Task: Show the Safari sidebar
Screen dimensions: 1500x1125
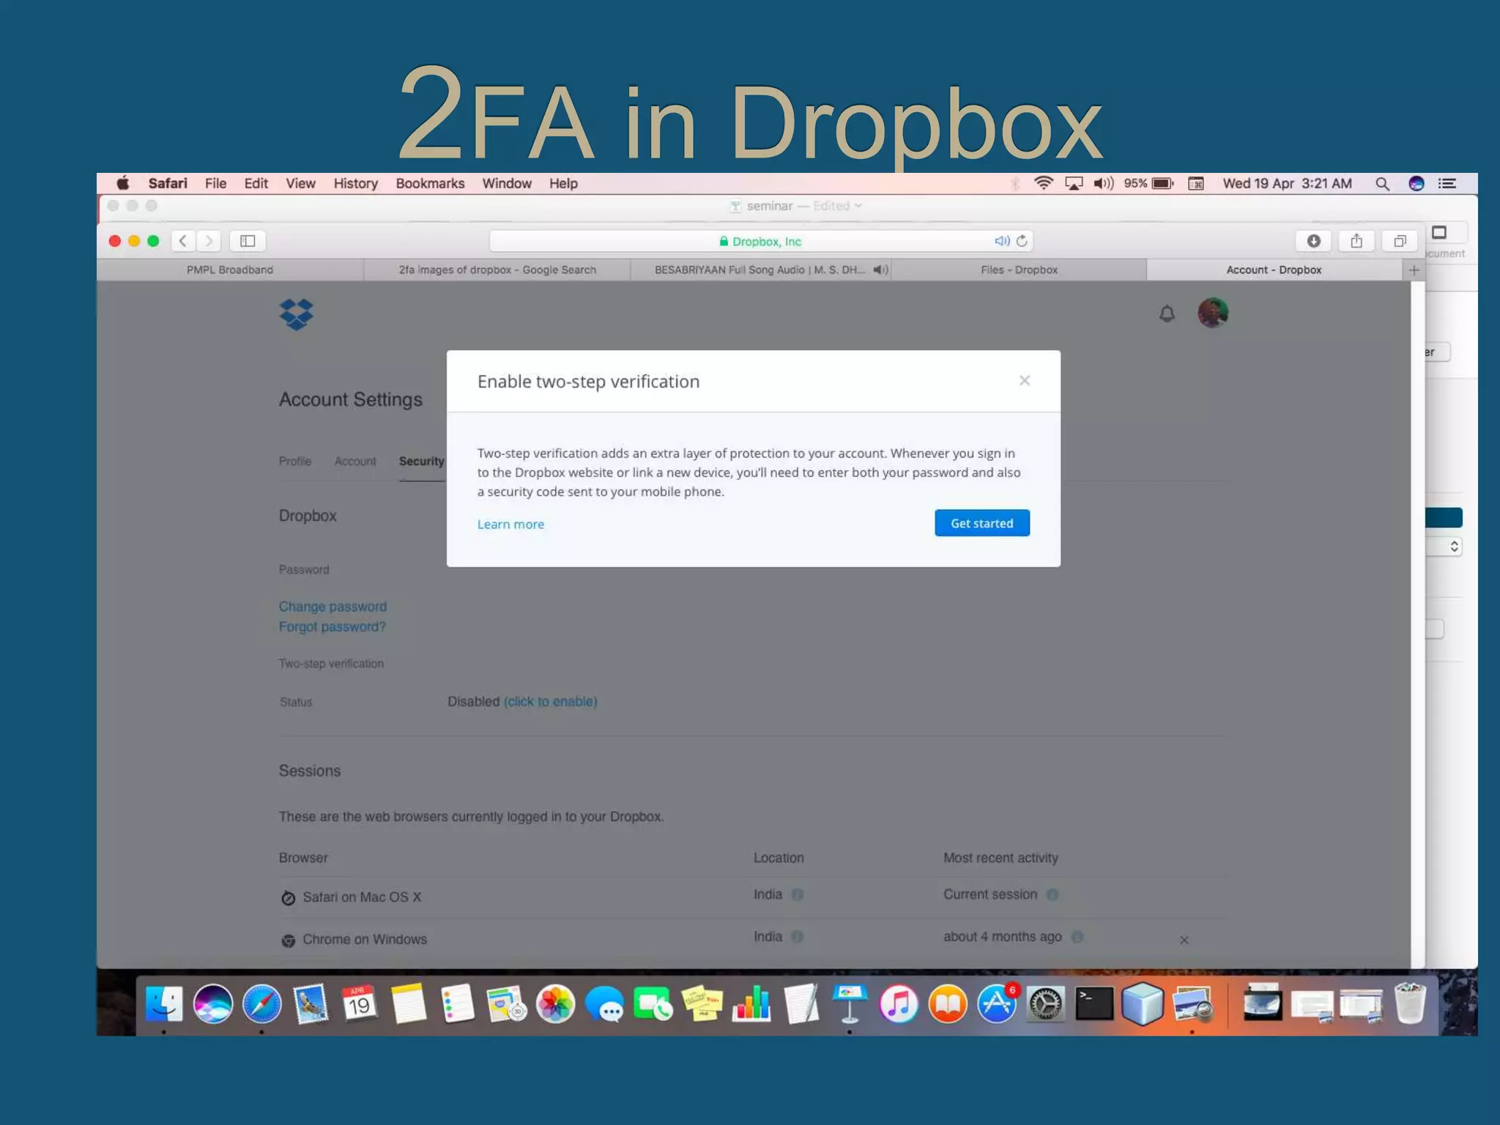Action: (248, 241)
